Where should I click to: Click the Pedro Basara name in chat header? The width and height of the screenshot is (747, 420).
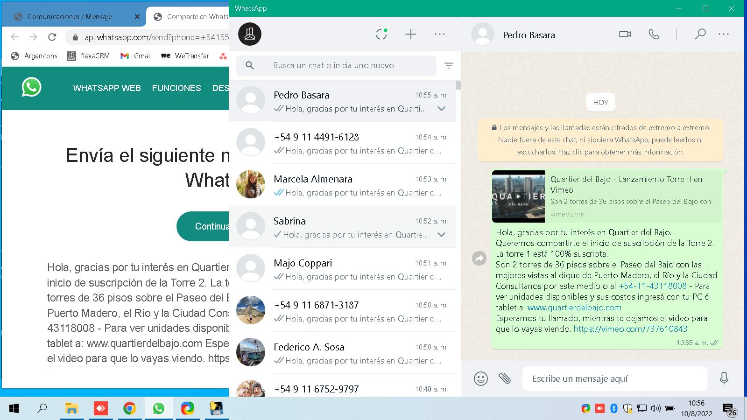pos(529,35)
